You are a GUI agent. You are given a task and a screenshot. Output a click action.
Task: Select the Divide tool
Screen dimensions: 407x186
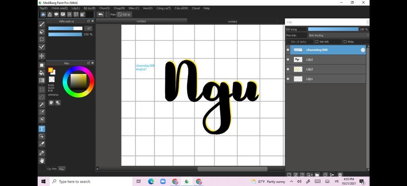[41, 144]
